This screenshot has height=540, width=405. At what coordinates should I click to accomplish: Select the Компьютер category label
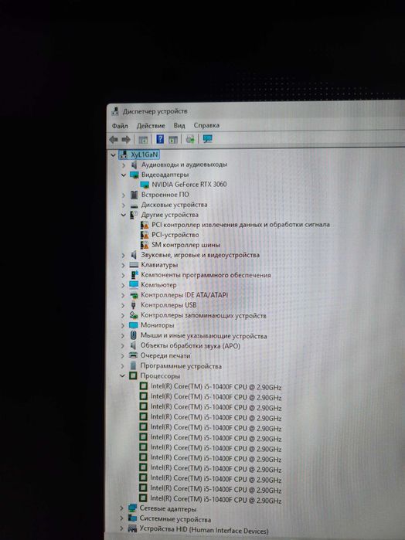pyautogui.click(x=158, y=285)
